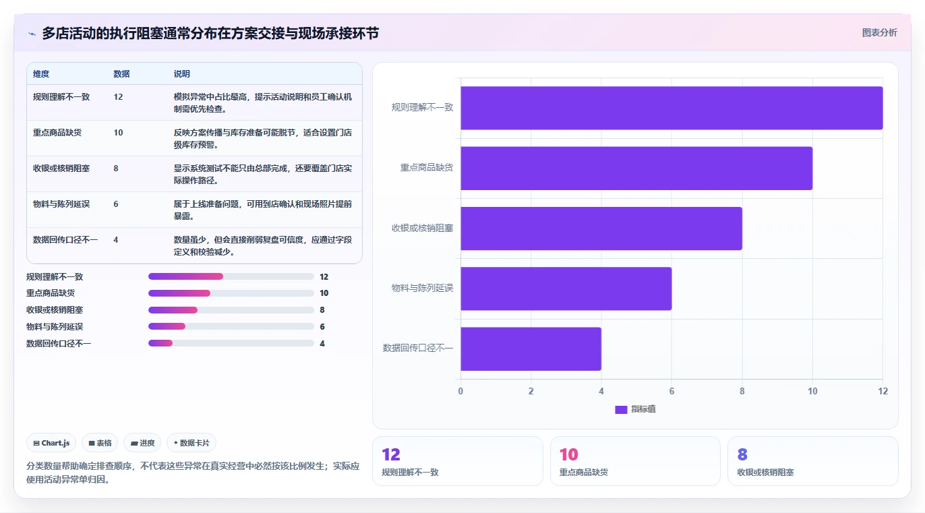Click the value 12 in the table's 数据 column
The height and width of the screenshot is (513, 925).
[x=119, y=97]
